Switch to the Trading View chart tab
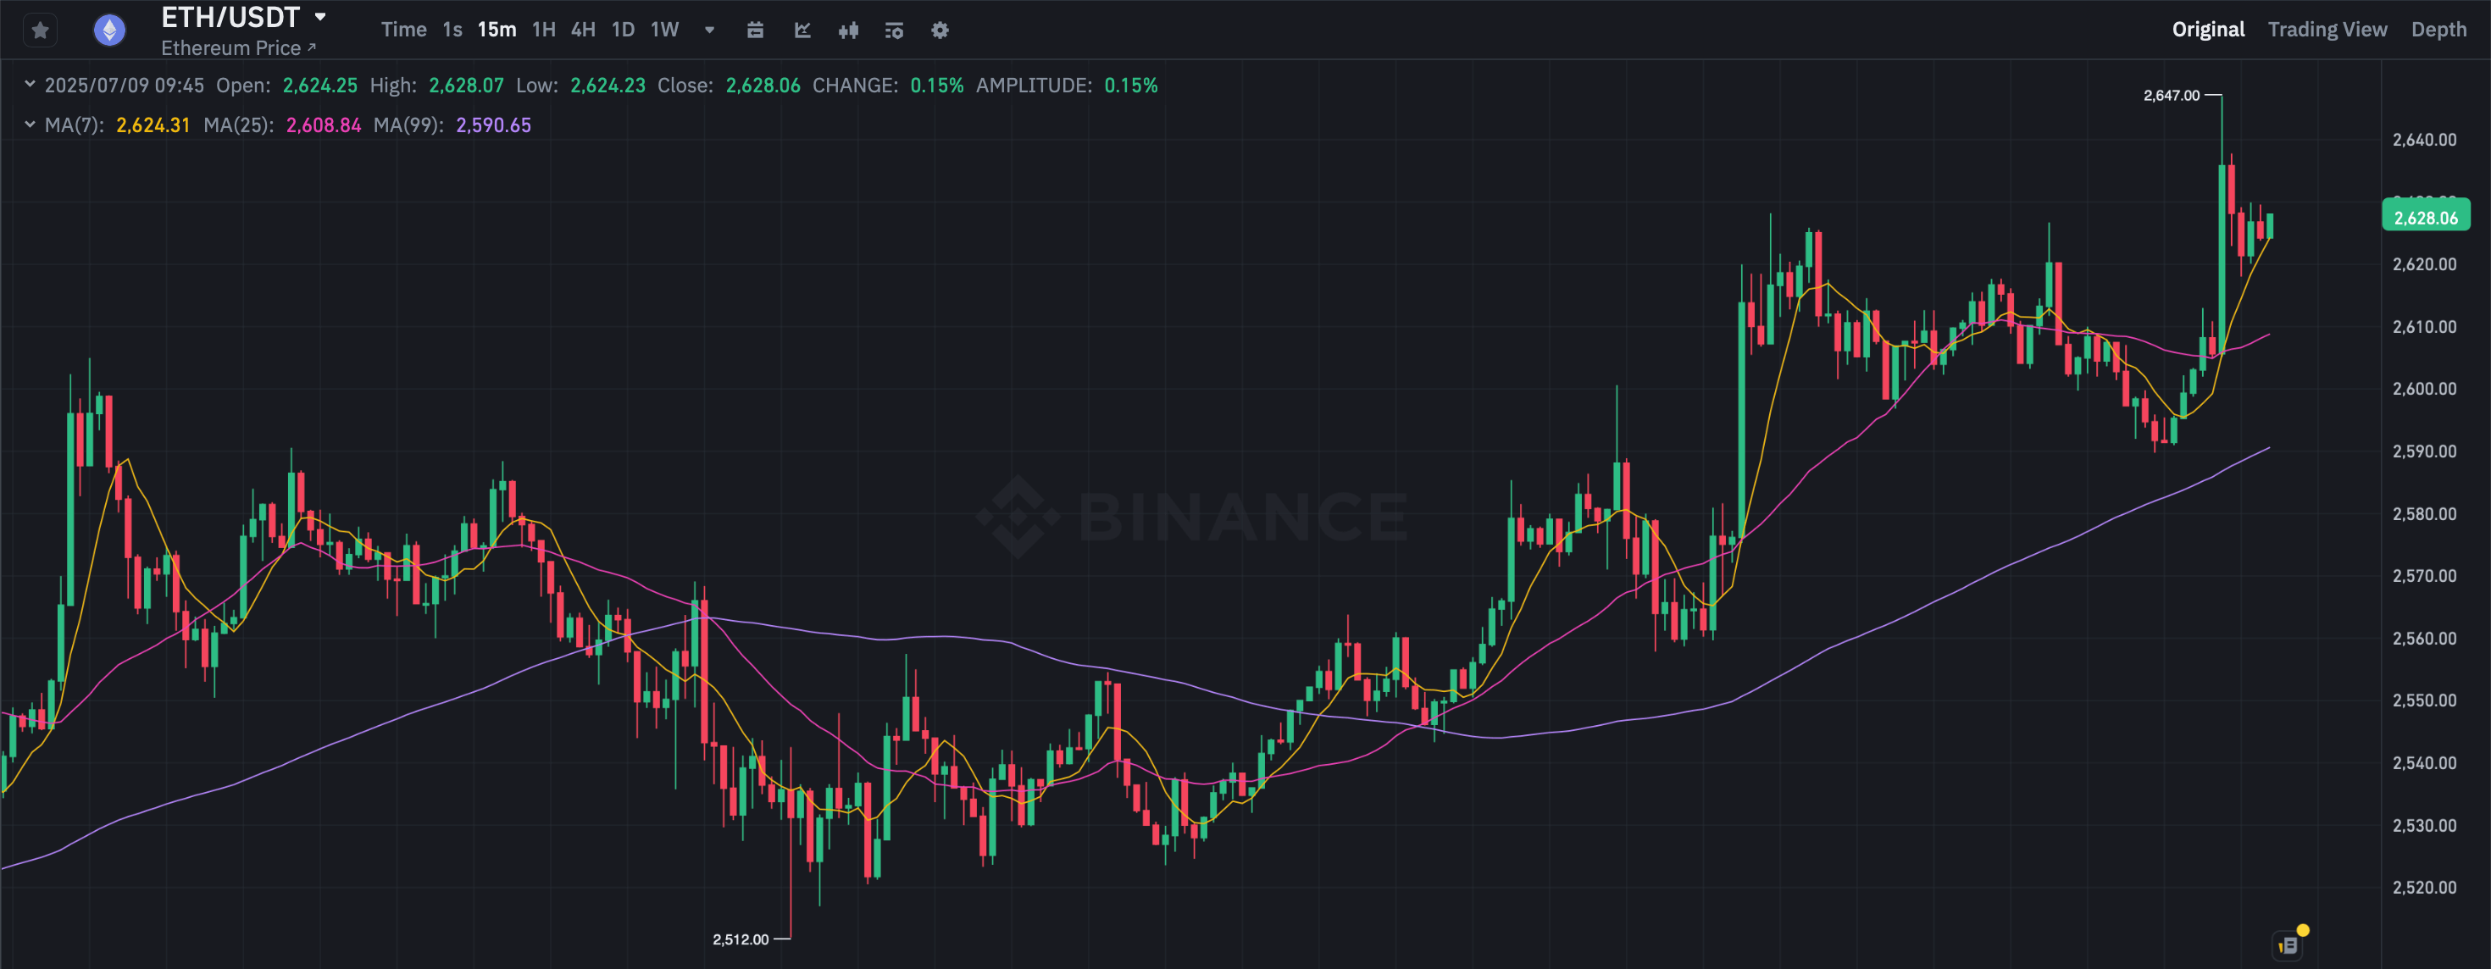The image size is (2491, 969). 2327,30
